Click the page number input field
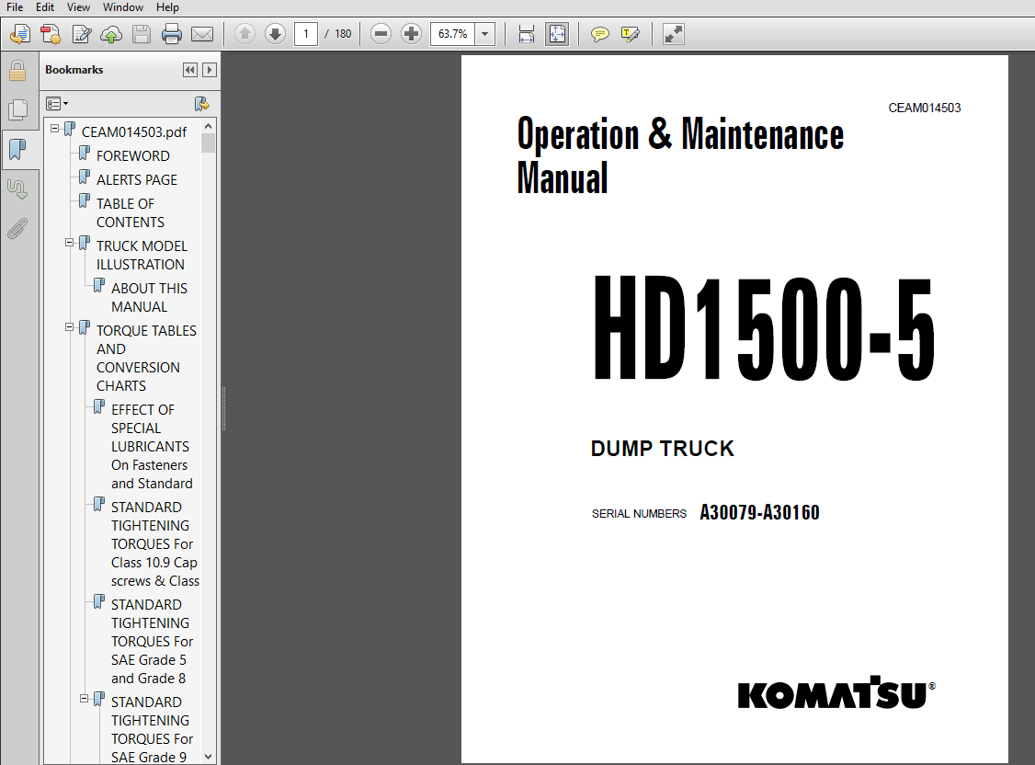This screenshot has width=1035, height=765. (x=305, y=34)
